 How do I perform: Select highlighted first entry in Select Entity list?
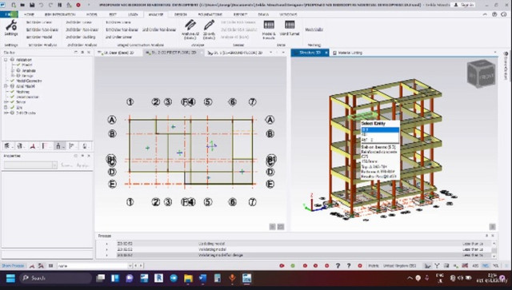click(x=380, y=130)
